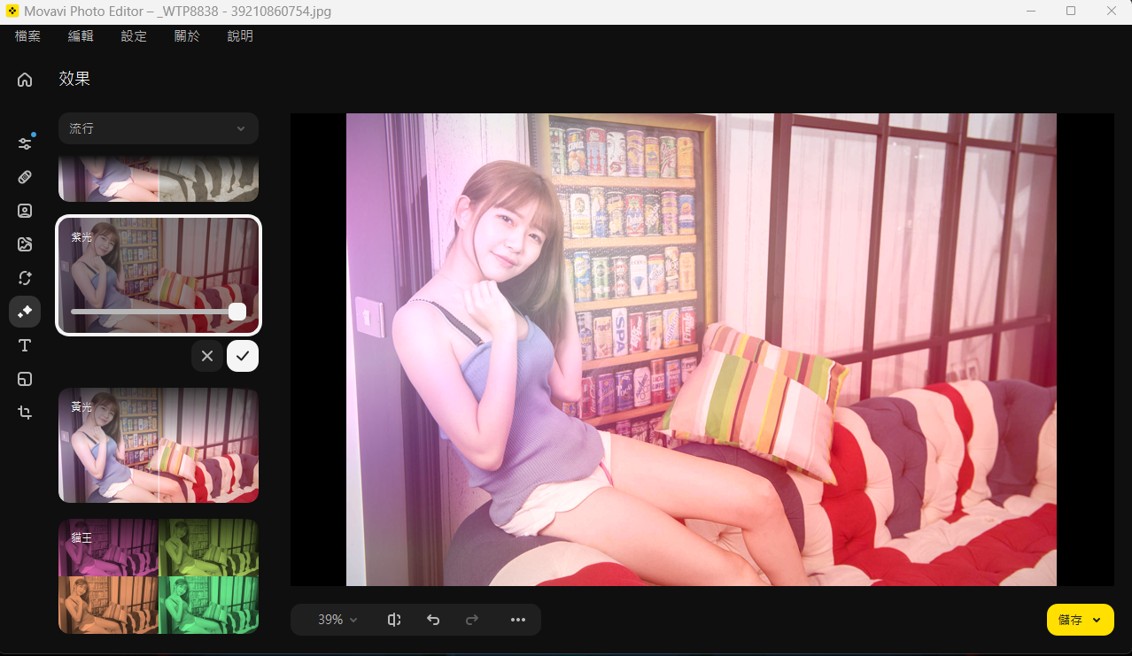Open the resize tool icon
1132x656 pixels.
coord(25,379)
